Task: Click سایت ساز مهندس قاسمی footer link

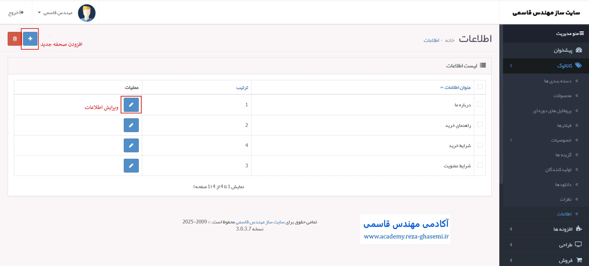Action: (260, 222)
